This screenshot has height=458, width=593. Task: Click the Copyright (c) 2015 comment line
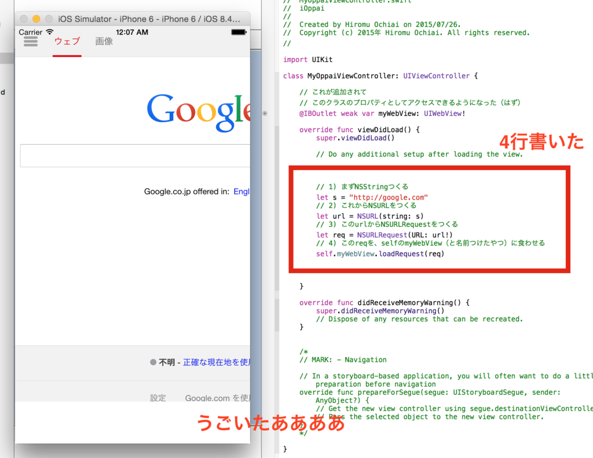pos(407,33)
